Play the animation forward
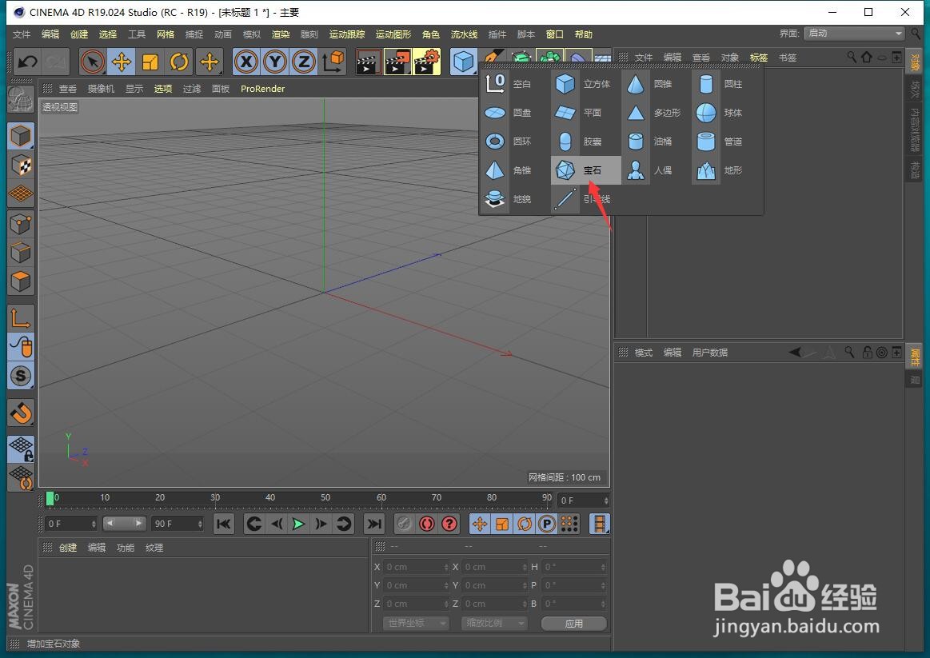The width and height of the screenshot is (930, 658). 298,524
